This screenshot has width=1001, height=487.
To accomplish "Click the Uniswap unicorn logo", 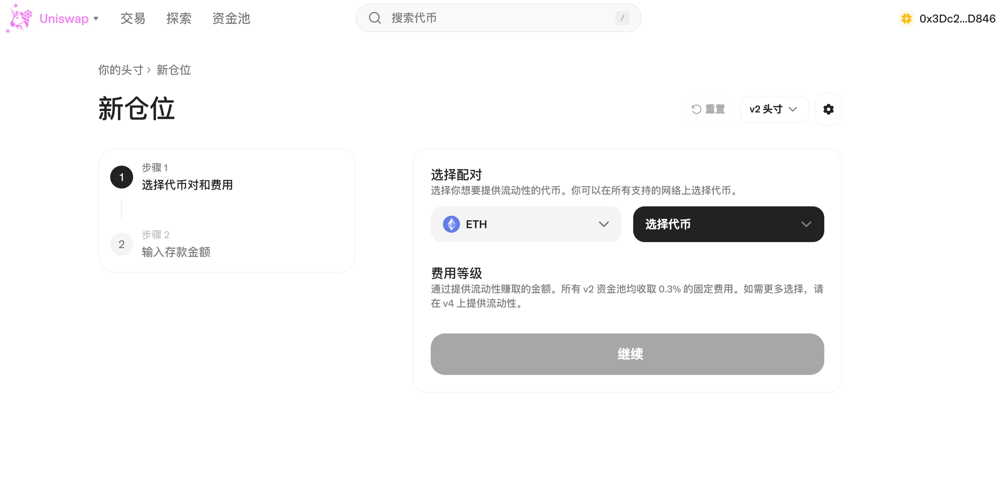I will coord(19,18).
